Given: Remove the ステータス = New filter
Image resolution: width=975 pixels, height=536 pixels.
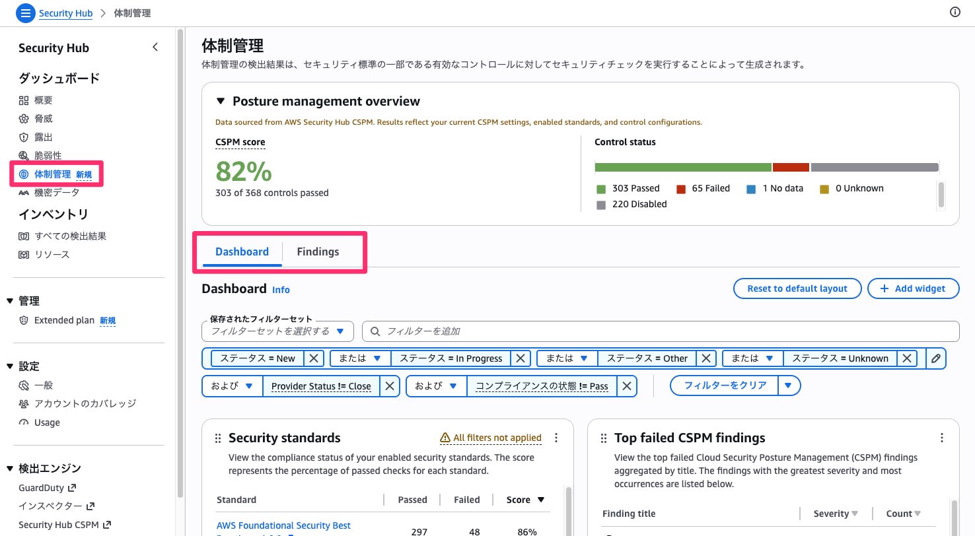Looking at the screenshot, I should [x=314, y=358].
